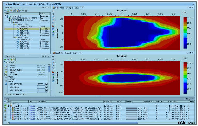Switch to the Scan Plots Sweep 2 Scan 4 tab
This screenshot has width=198, height=126.
68,8
